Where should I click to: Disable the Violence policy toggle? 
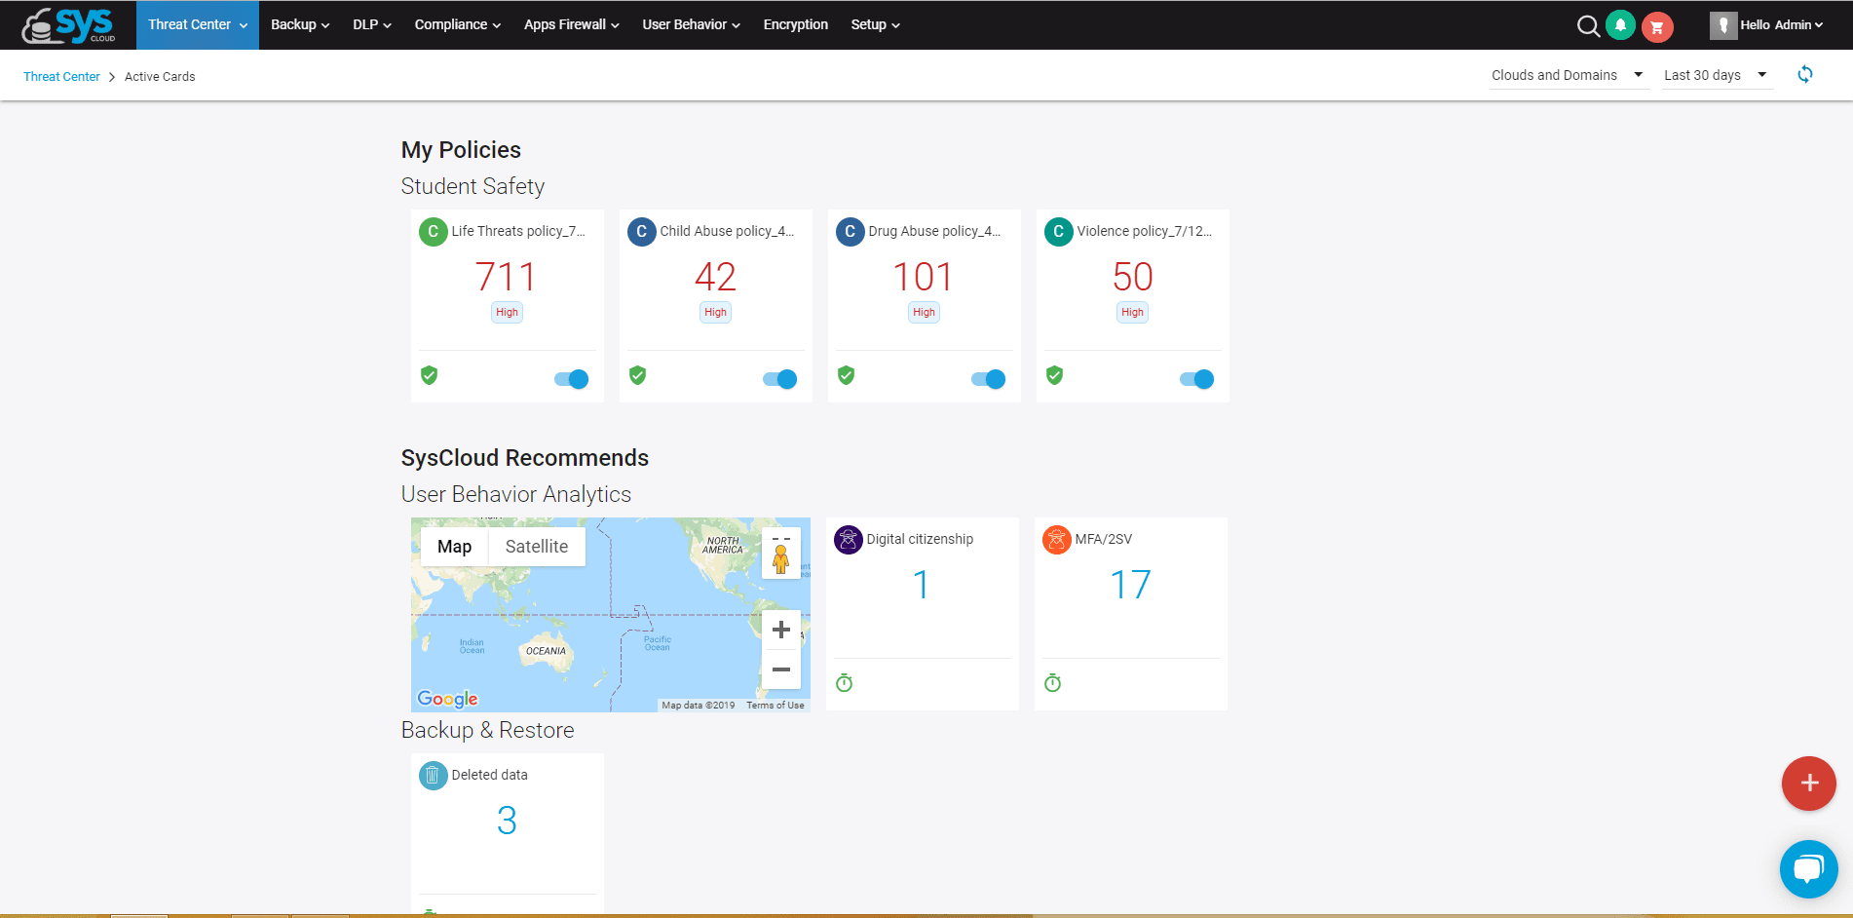click(1195, 378)
